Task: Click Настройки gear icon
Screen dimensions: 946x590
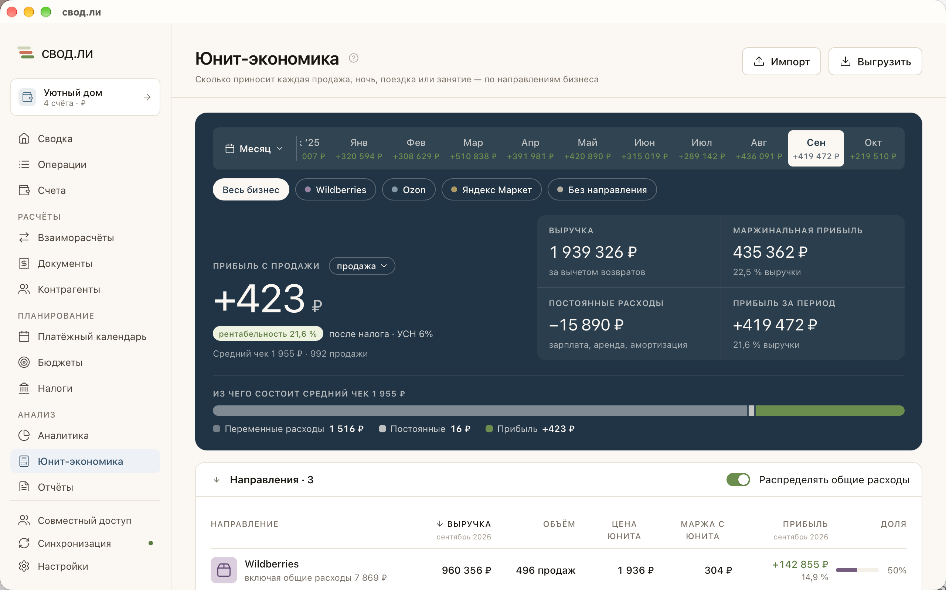Action: click(24, 566)
